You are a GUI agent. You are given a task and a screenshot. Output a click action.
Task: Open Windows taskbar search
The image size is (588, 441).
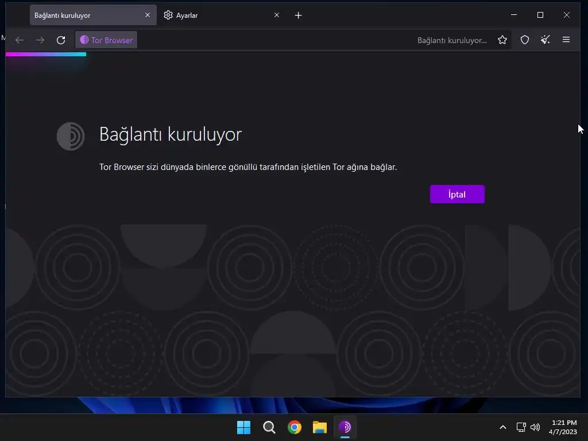[269, 427]
